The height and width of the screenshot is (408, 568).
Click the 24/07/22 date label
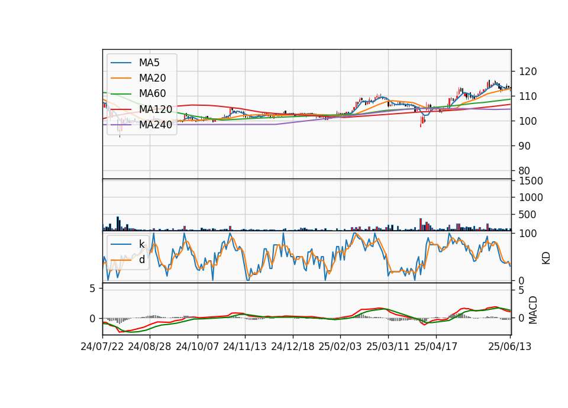[102, 347]
